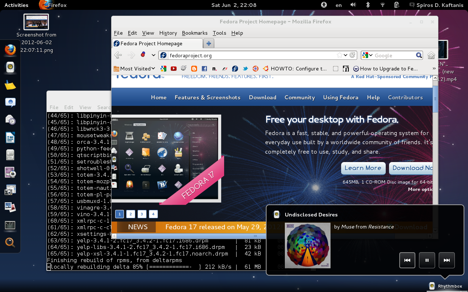Reload the page with the refresh icon
The height and width of the screenshot is (292, 468).
(x=352, y=55)
